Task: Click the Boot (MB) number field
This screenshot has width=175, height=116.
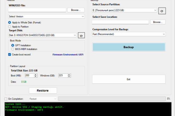Action: [x=29, y=76]
